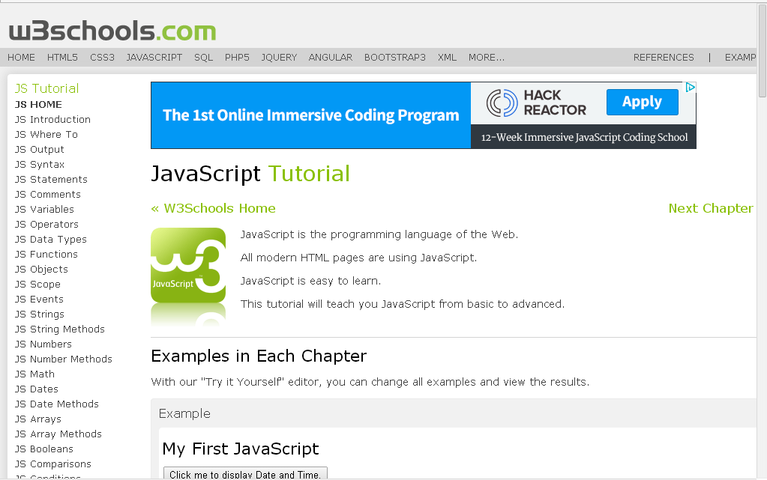Open JS Variables chapter
Screen dimensions: 767x480
click(44, 209)
